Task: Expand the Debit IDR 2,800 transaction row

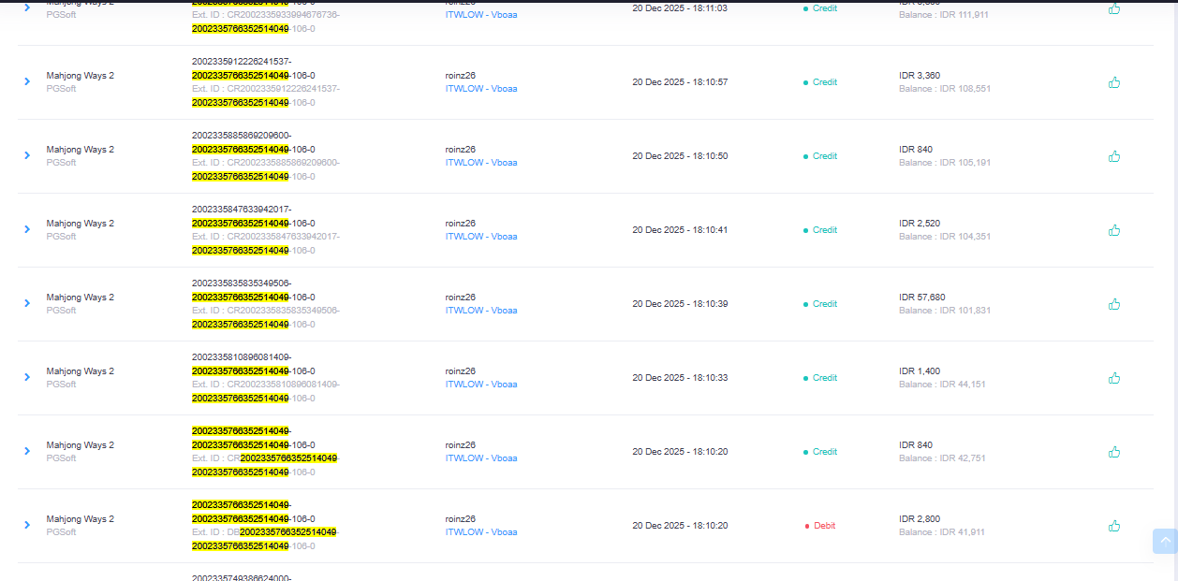Action: coord(27,526)
